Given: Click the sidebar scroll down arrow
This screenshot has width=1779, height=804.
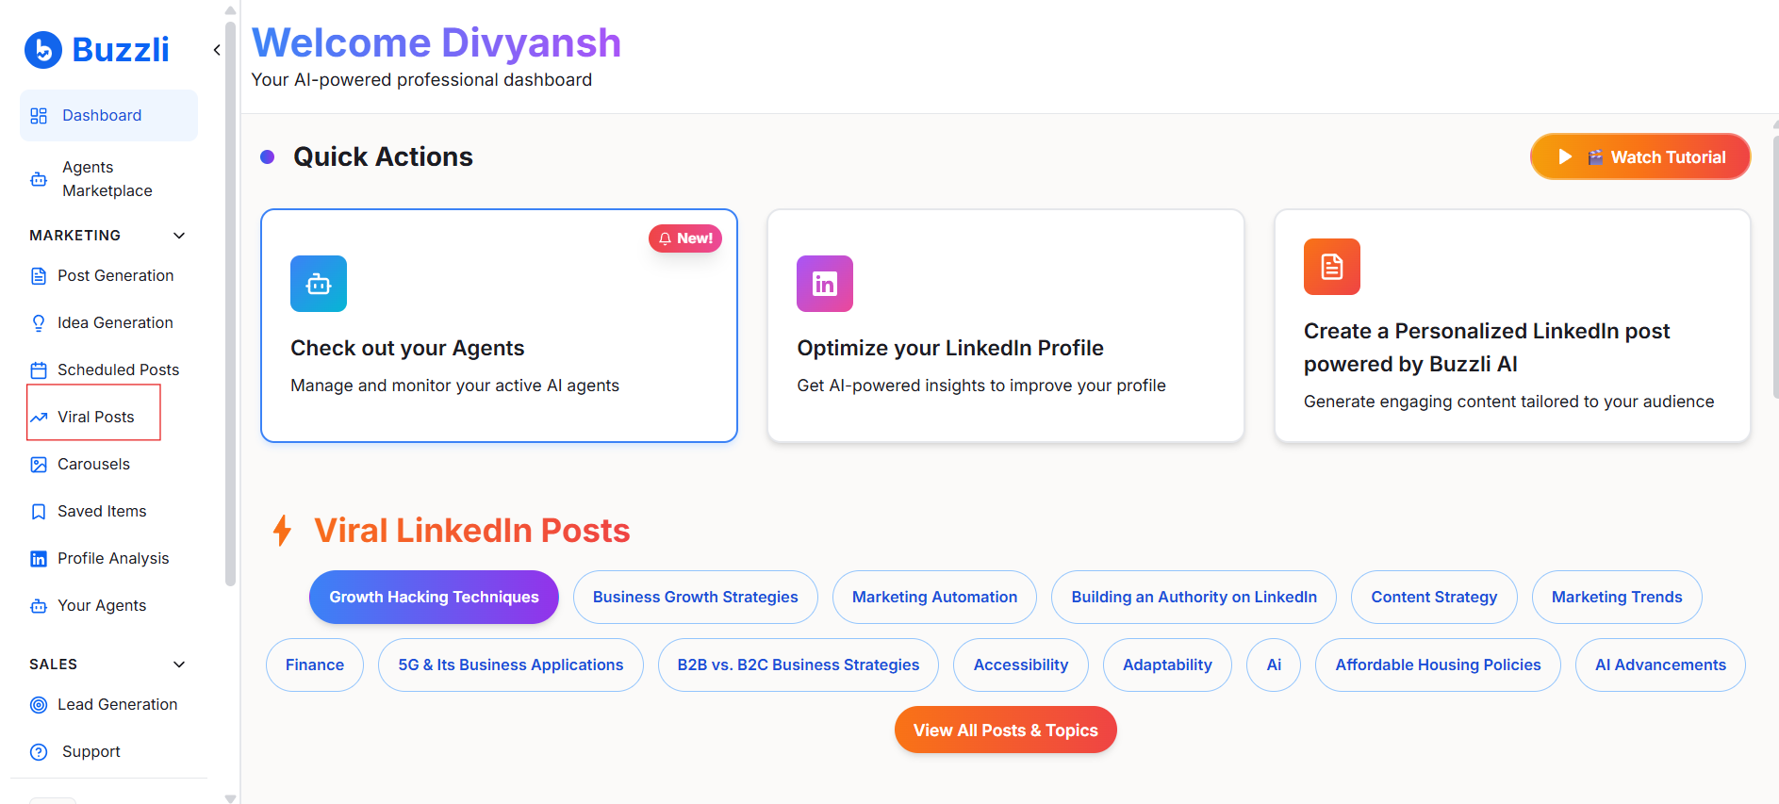Looking at the screenshot, I should click(x=230, y=797).
